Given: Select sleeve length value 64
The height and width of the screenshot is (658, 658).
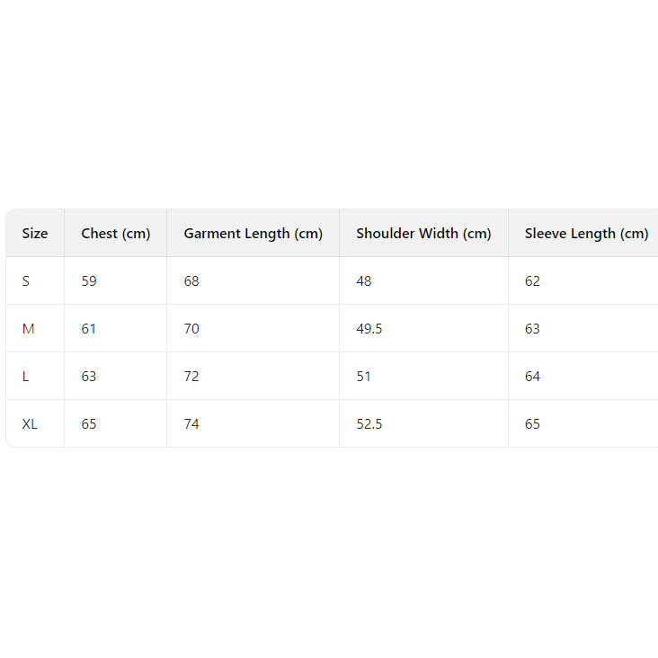Looking at the screenshot, I should point(533,377).
